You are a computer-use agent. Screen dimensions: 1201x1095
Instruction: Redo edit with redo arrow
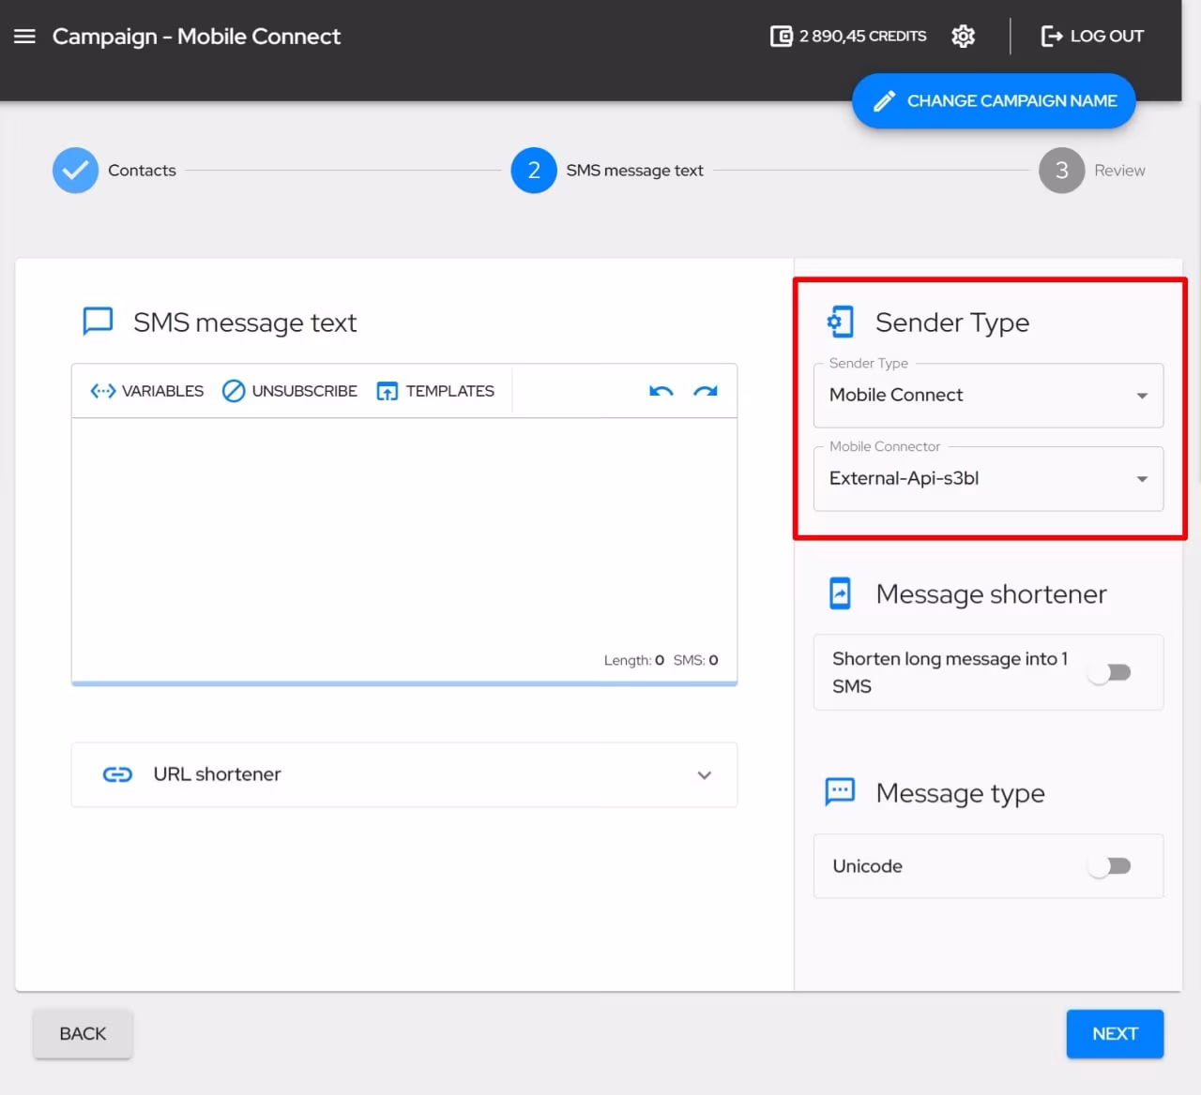coord(706,391)
